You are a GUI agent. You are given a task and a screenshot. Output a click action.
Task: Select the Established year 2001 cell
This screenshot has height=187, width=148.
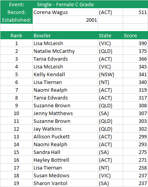click(65, 20)
